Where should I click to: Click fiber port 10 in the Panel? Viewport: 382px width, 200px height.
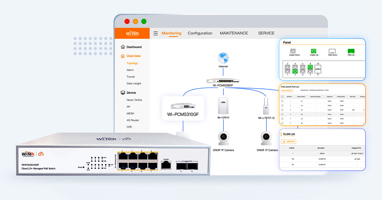(318, 67)
